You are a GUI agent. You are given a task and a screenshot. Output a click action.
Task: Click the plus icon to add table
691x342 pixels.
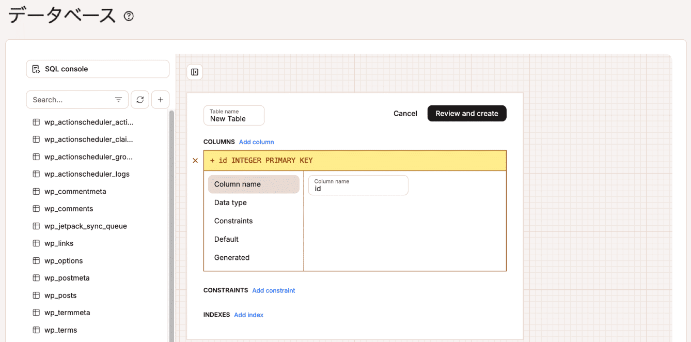tap(160, 100)
